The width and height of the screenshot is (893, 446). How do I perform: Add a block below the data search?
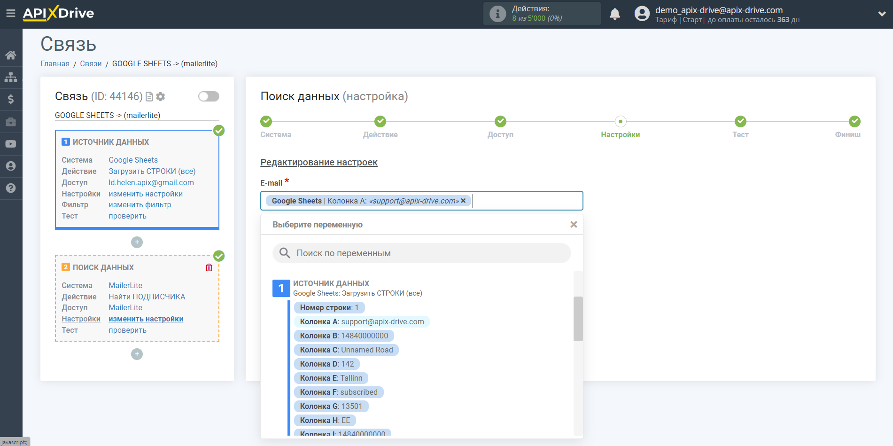click(x=137, y=354)
